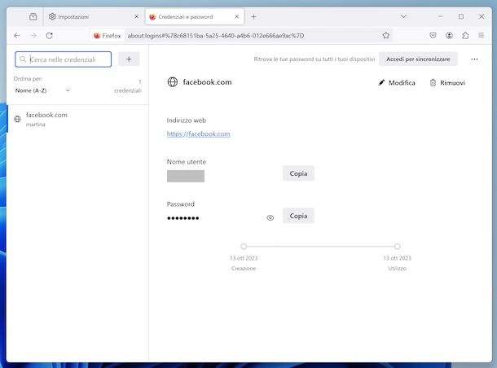
Task: Select the Credenziali e password tab
Action: [195, 17]
